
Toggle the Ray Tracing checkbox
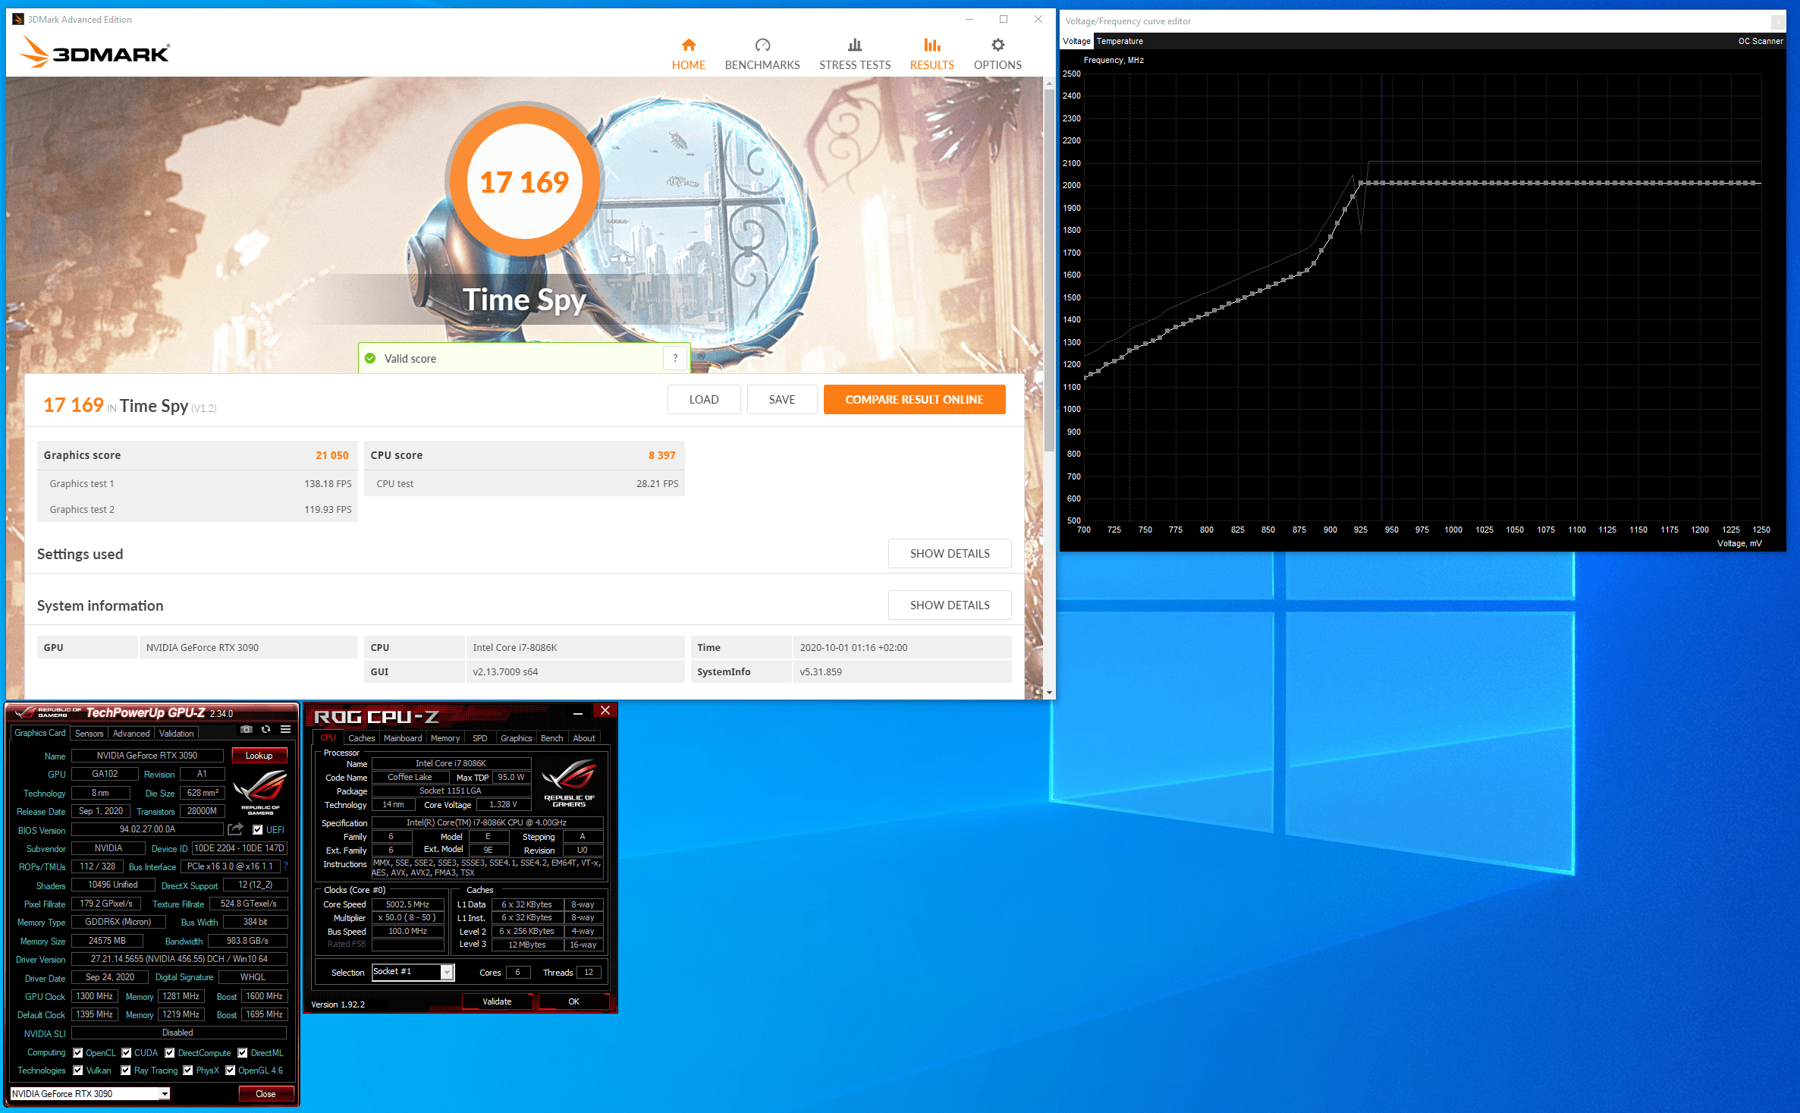point(126,1071)
